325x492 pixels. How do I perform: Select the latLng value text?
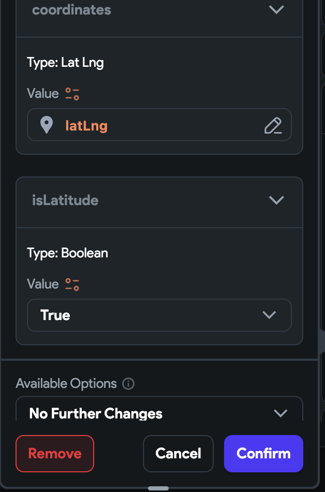coord(86,125)
